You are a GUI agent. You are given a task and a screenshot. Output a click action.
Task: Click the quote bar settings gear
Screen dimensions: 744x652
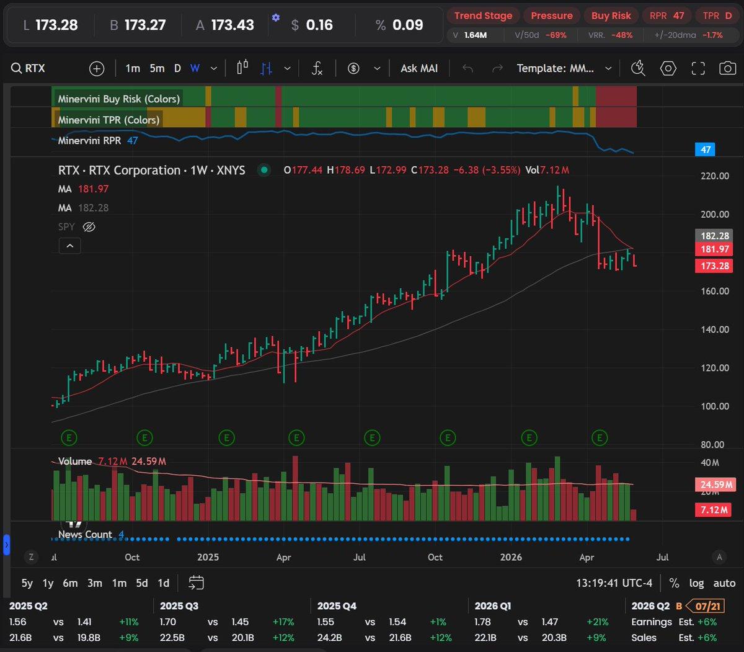pos(276,17)
